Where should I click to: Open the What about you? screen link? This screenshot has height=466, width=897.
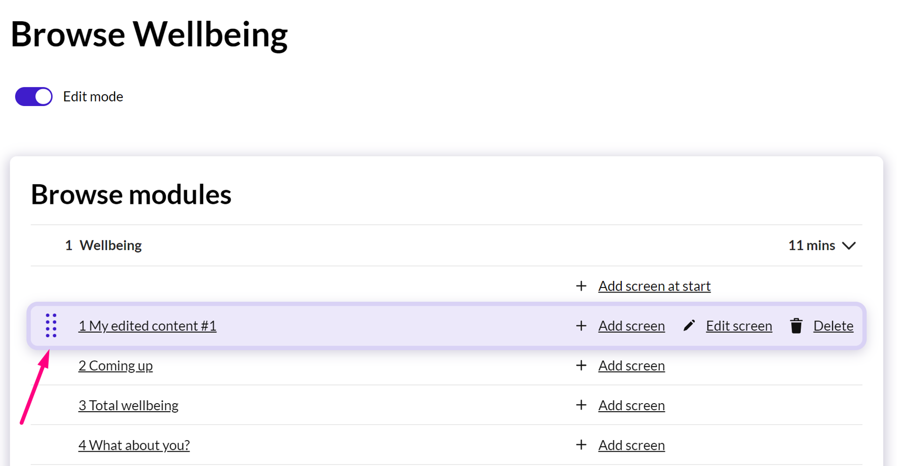pos(134,445)
